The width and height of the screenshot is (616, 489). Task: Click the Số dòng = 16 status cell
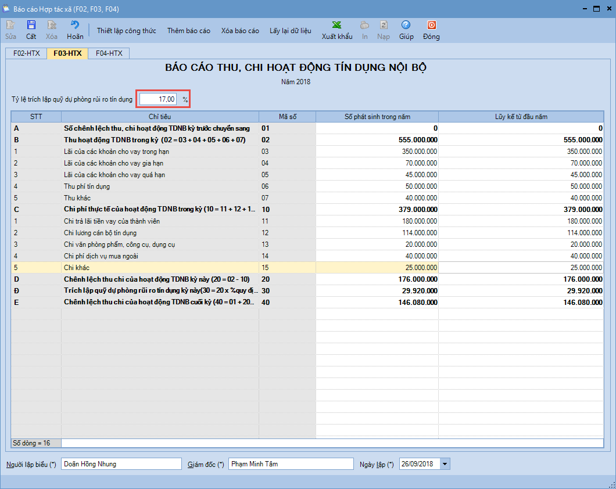pyautogui.click(x=36, y=443)
